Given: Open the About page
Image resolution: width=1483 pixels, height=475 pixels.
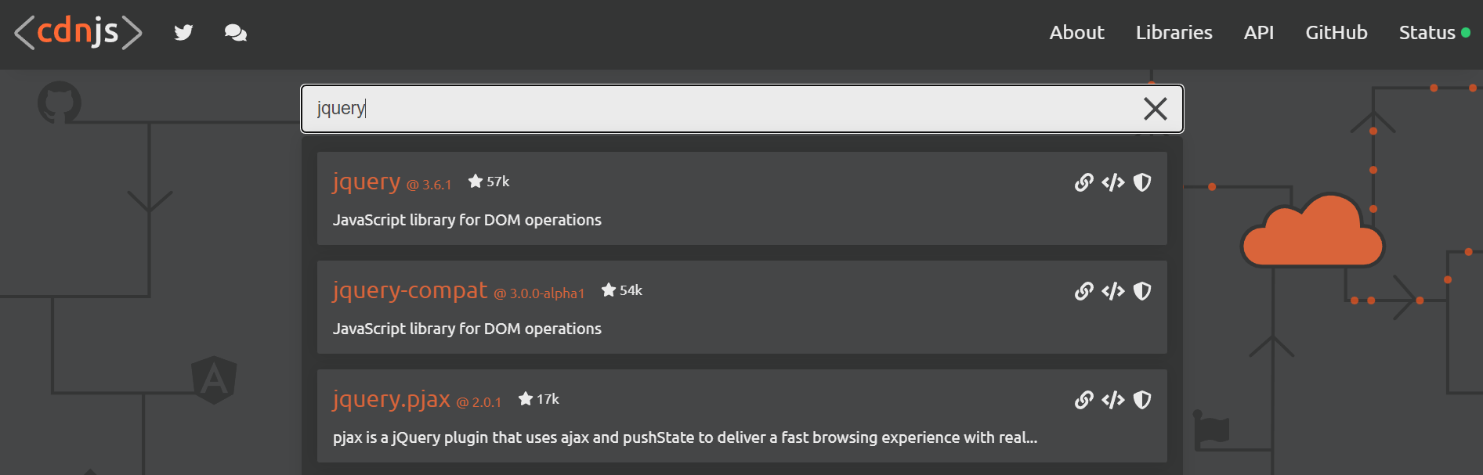Looking at the screenshot, I should click(1076, 32).
